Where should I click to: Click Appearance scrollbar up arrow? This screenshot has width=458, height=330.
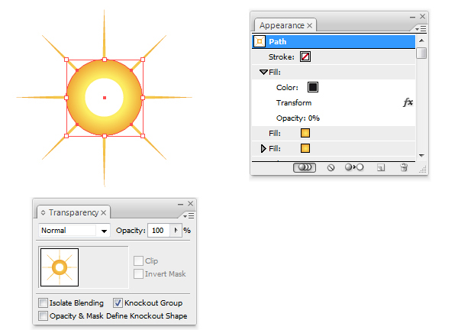421,40
